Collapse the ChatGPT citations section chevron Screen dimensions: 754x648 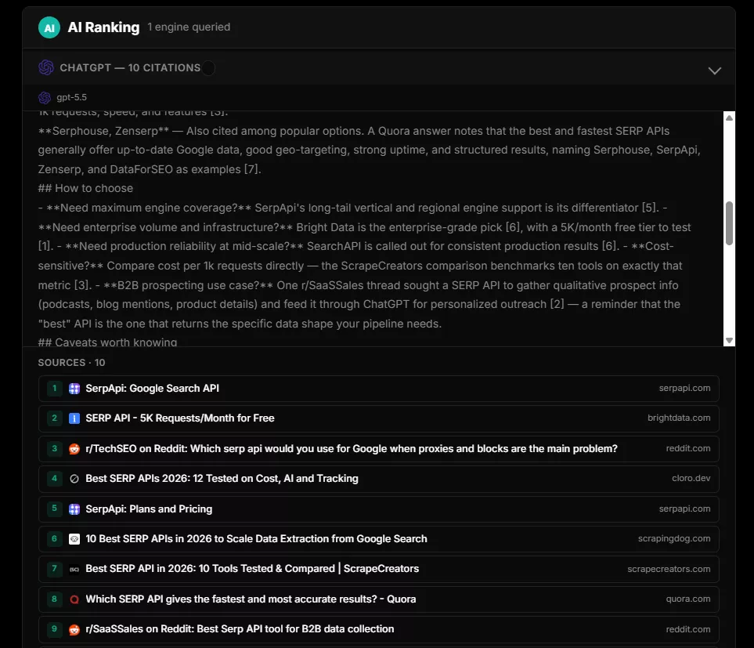tap(715, 71)
